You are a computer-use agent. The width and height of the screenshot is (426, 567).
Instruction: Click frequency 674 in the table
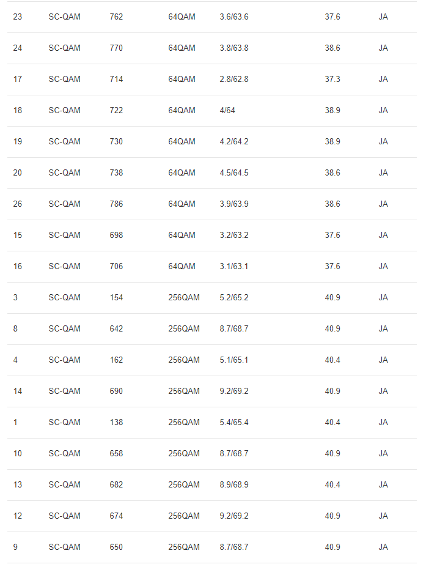(x=116, y=516)
